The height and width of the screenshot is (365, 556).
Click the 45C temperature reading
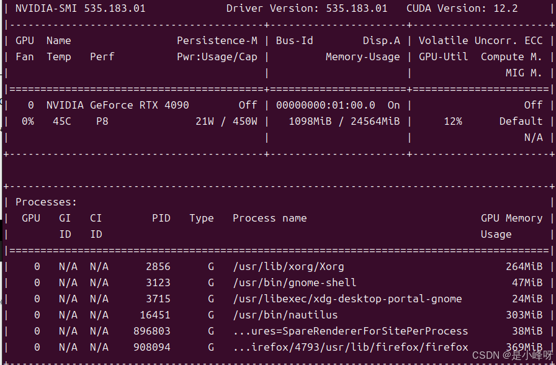[61, 121]
